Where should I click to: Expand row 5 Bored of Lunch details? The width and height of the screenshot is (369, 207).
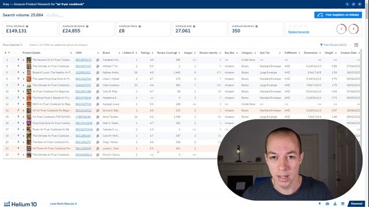pyautogui.click(x=24, y=73)
